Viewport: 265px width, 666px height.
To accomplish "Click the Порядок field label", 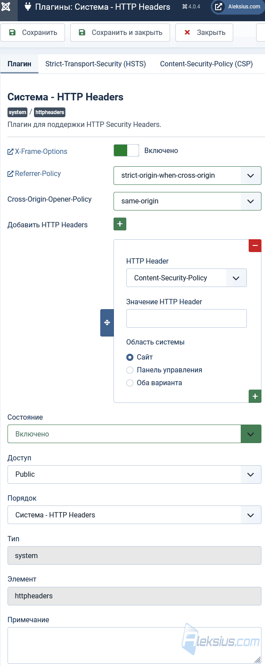I will [22, 498].
